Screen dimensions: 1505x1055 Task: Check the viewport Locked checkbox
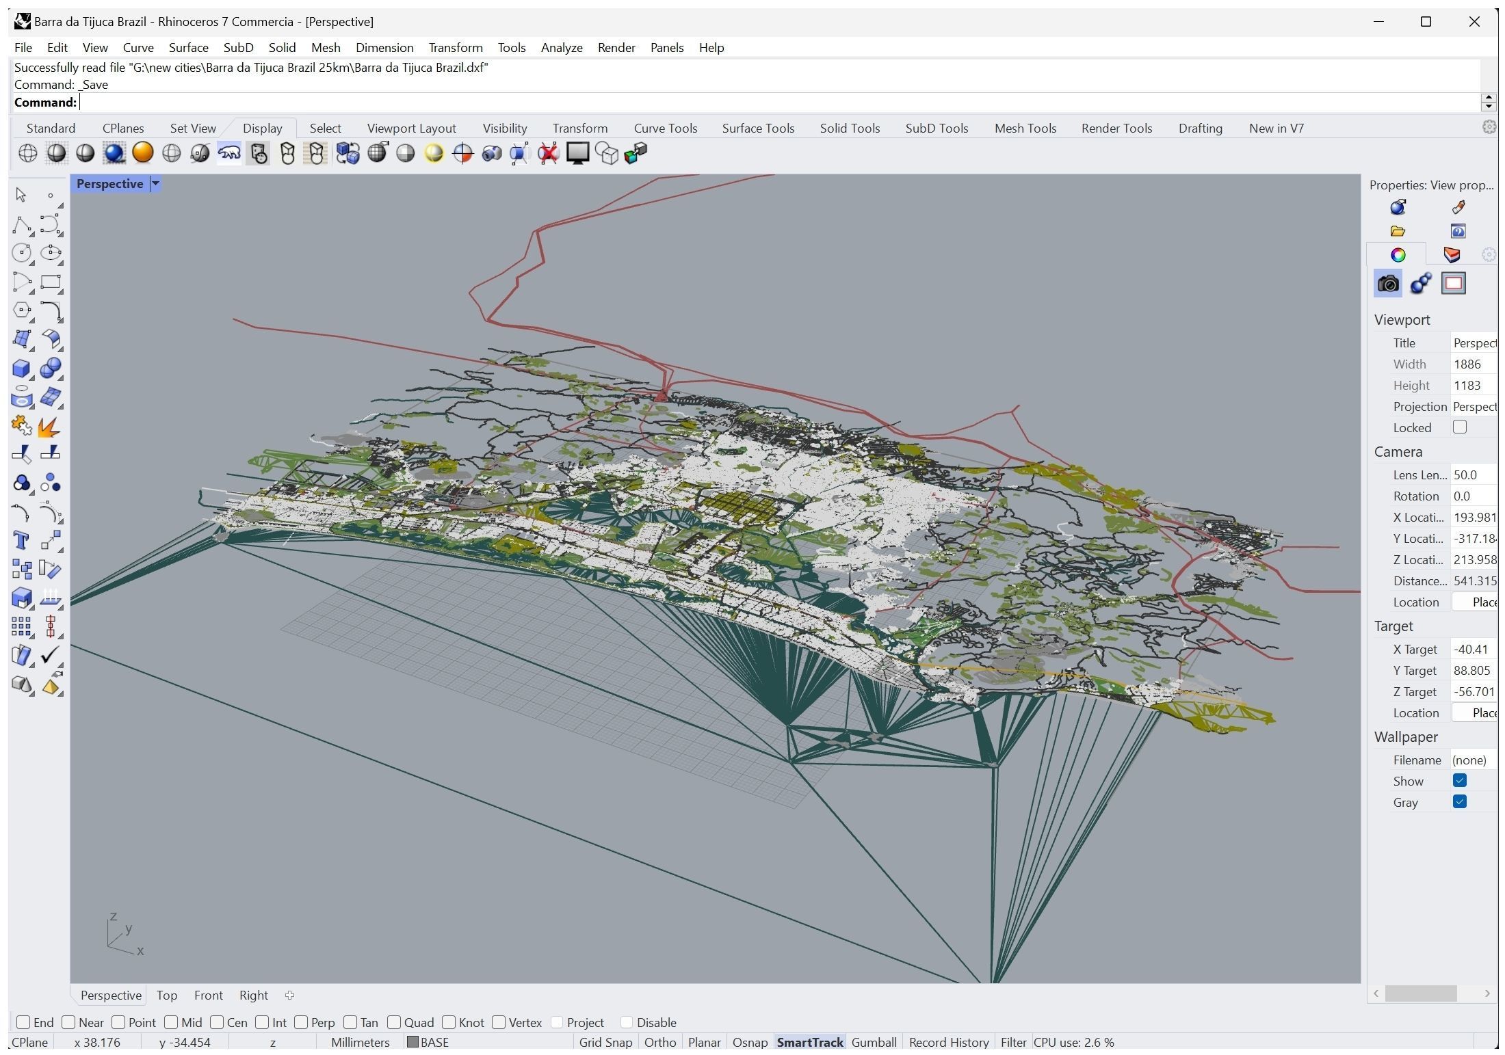tap(1460, 427)
